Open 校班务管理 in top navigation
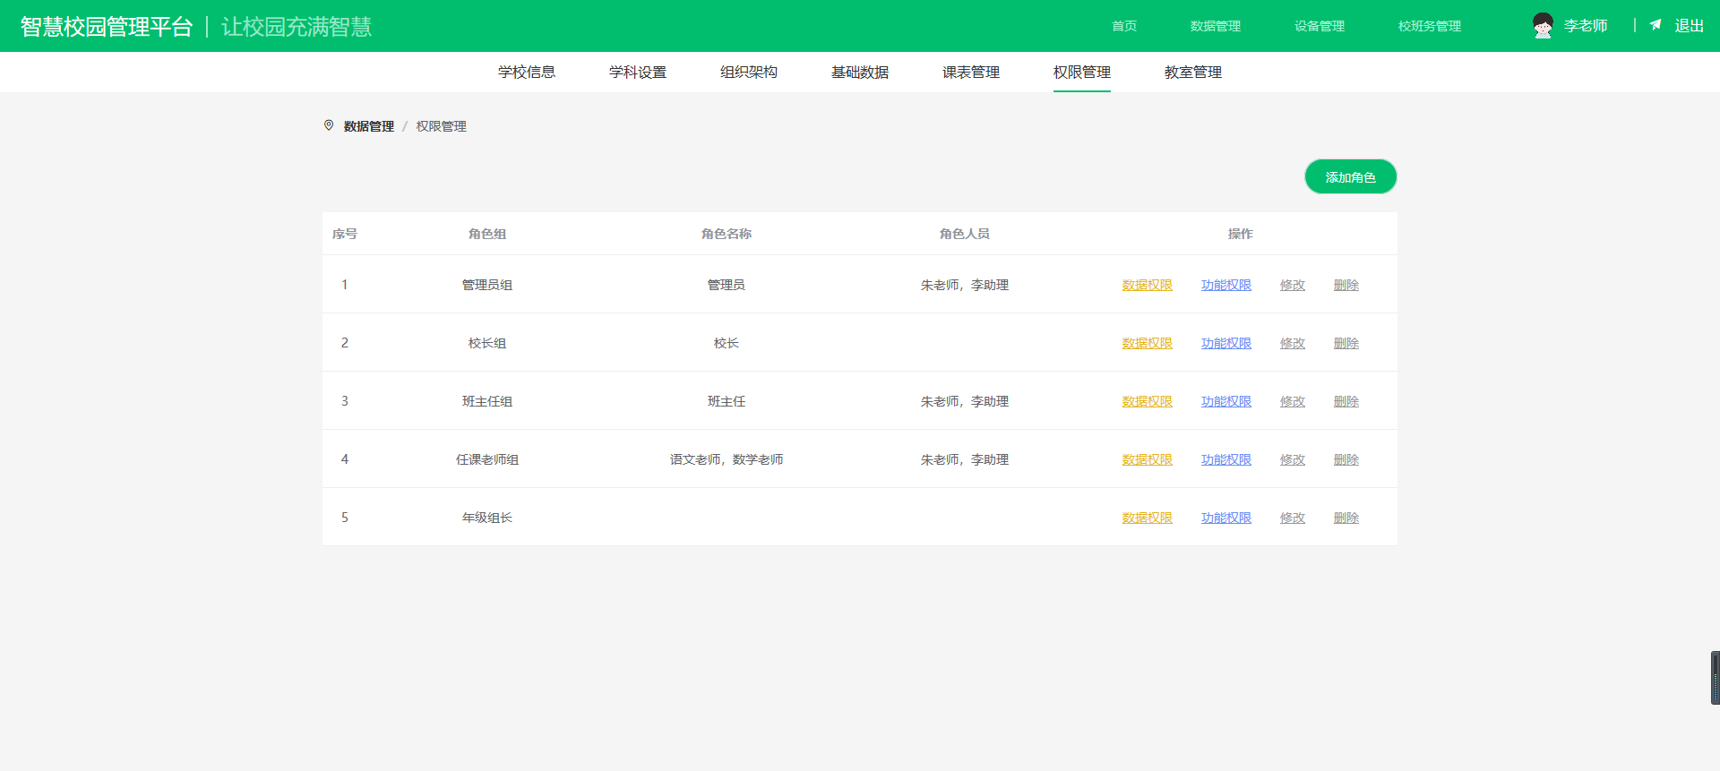The height and width of the screenshot is (771, 1720). click(1429, 26)
